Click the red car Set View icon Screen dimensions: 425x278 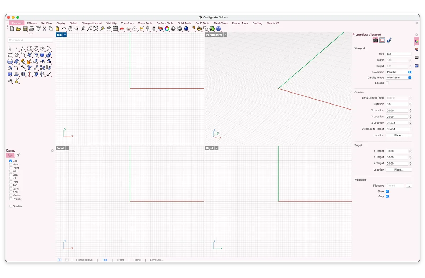[122, 29]
